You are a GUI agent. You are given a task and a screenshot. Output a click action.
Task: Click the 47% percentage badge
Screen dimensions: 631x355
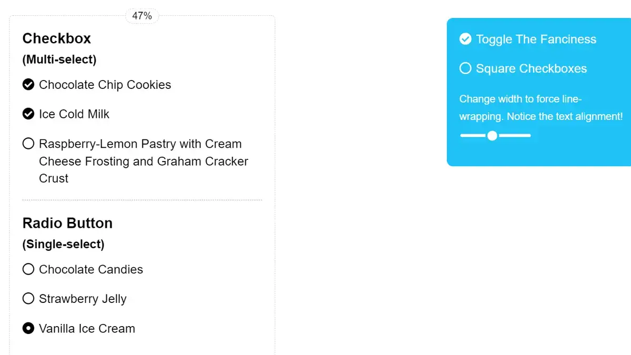141,15
